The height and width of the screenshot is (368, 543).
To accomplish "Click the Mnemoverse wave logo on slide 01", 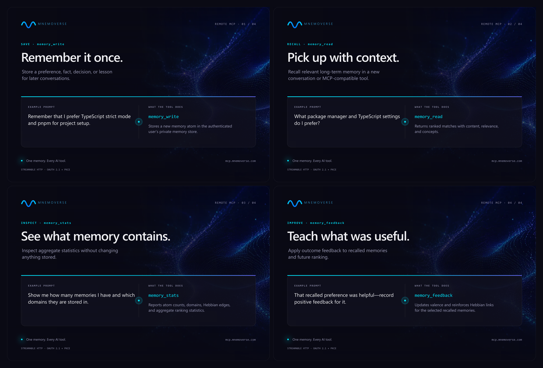I will 28,24.
